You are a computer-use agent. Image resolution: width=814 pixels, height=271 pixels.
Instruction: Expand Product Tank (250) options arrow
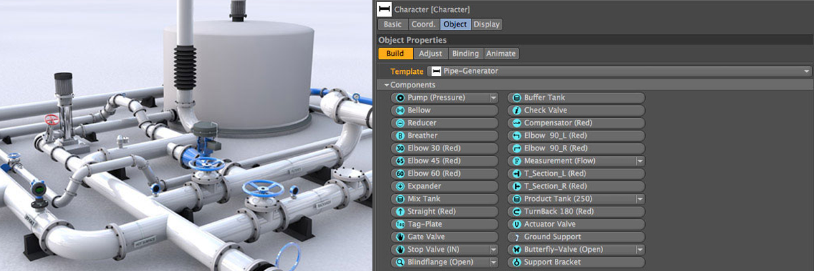[639, 199]
